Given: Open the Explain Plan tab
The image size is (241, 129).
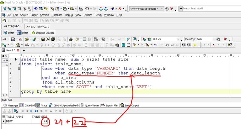Looking at the screenshot, I should click(110, 106).
